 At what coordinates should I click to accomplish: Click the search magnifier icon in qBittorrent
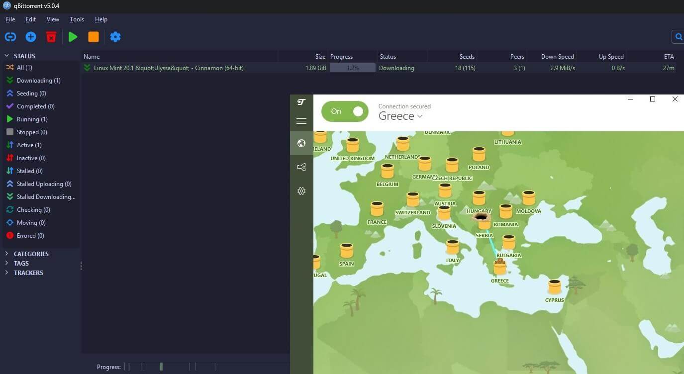coord(678,37)
